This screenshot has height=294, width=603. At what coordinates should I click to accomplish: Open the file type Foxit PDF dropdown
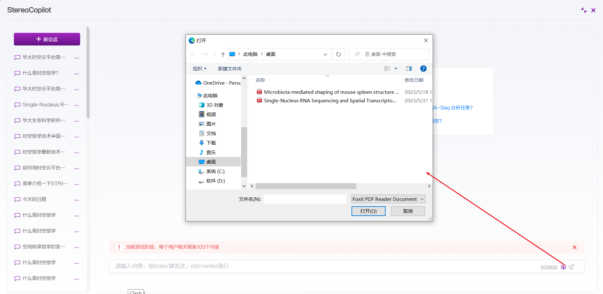click(388, 199)
